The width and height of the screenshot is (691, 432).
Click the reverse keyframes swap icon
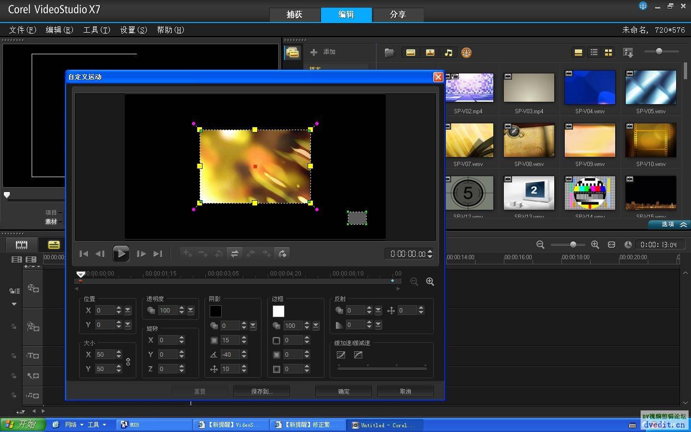234,253
